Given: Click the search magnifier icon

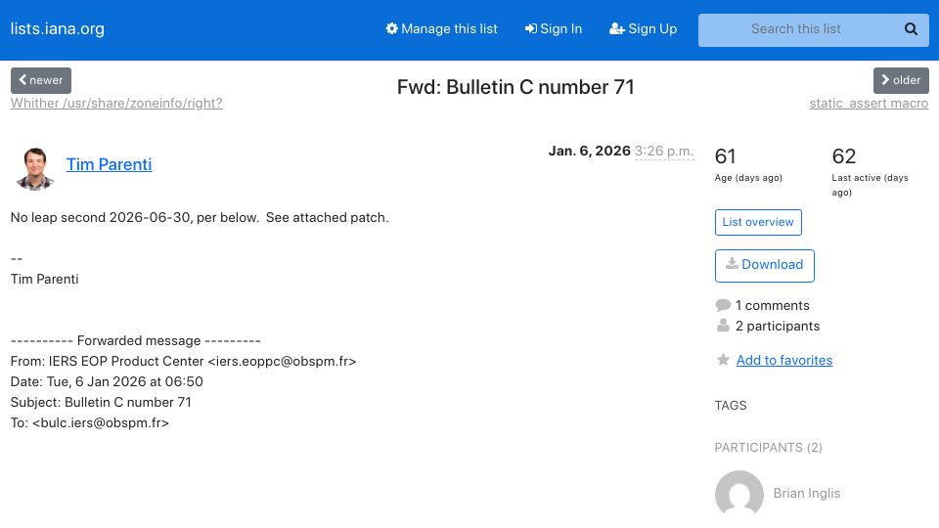Looking at the screenshot, I should pos(911,29).
